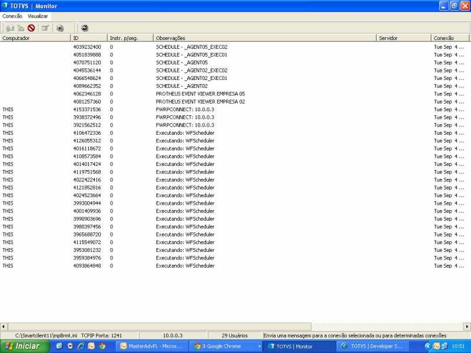The image size is (471, 353).
Task: Click the TCPIP Porta: 1241 status bar text
Action: click(x=101, y=335)
